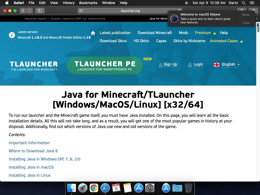Screen dimensions: 260x195
Task: Click the tlauncher.org address field
Action: pos(130,11)
